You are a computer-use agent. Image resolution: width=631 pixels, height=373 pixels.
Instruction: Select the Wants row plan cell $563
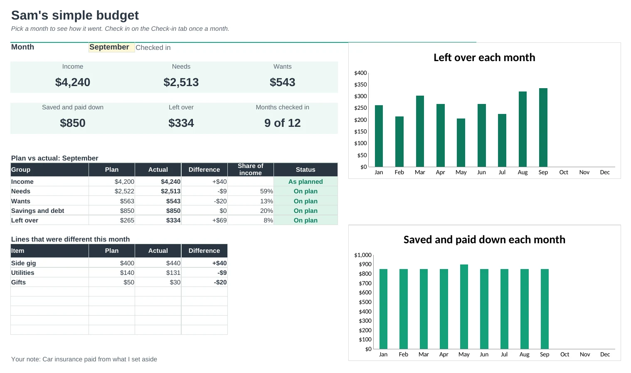(x=112, y=201)
